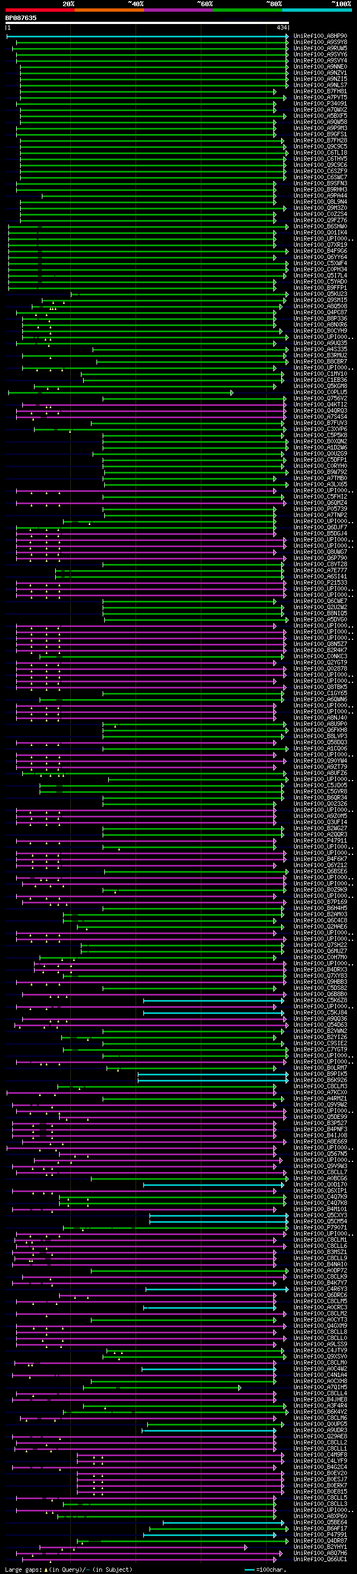The image size is (357, 1574).
Task: Select label UniRef100_Q5KU23
Action: pyautogui.click(x=320, y=294)
